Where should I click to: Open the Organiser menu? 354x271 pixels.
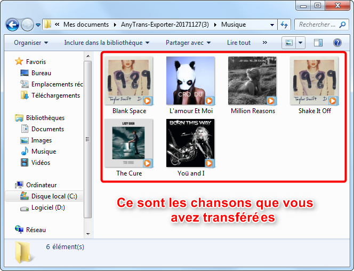coord(31,43)
